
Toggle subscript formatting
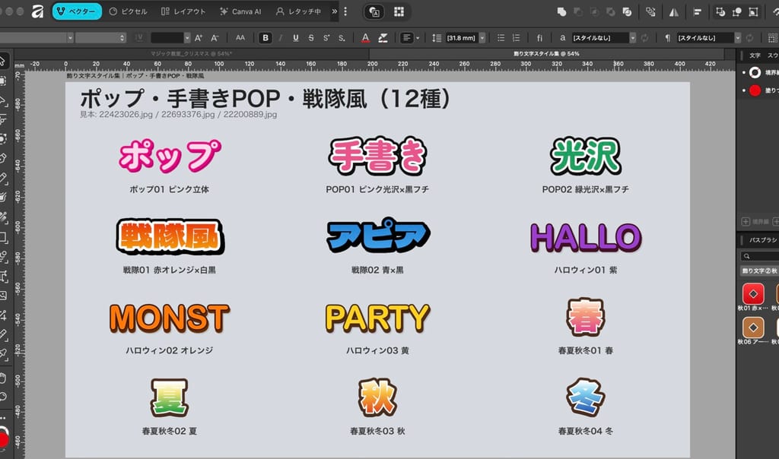click(342, 38)
